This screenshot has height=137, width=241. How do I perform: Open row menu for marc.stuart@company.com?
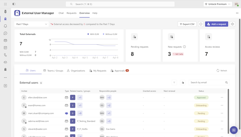coord(222,113)
